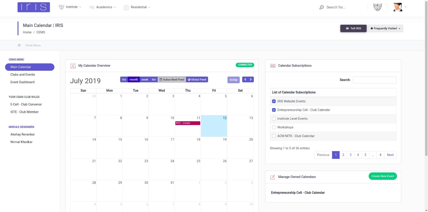Image resolution: width=428 pixels, height=212 pixels.
Task: Click the IRIS logo
Action: [34, 7]
